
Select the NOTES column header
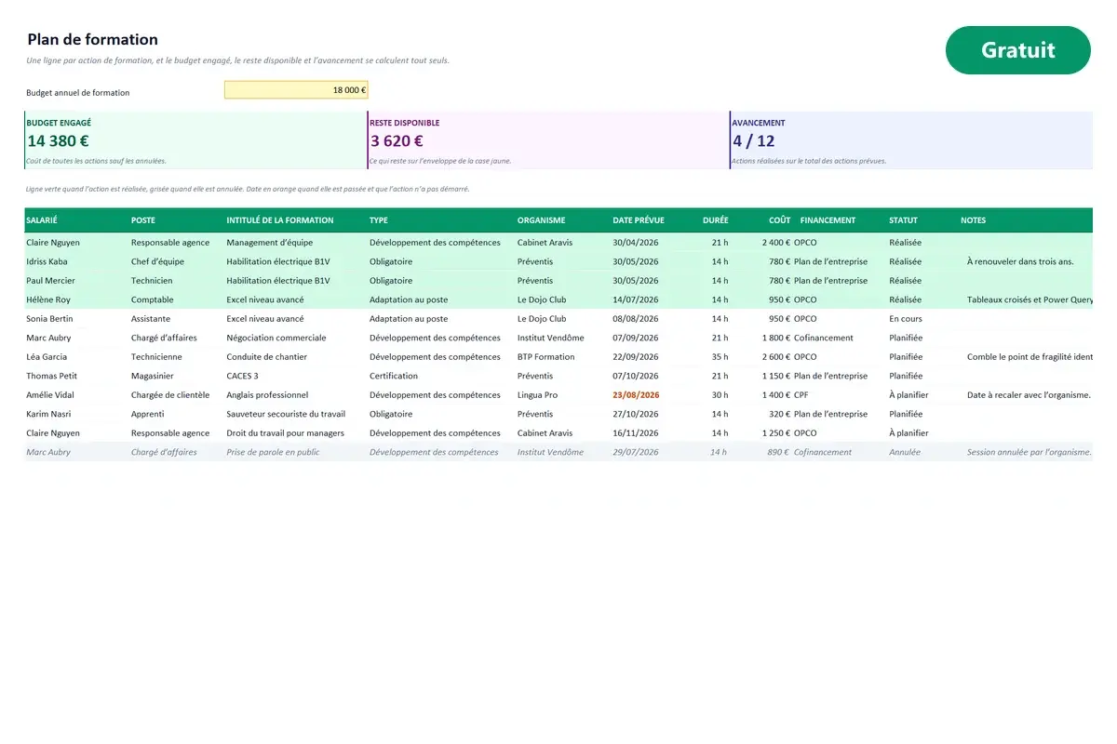pyautogui.click(x=973, y=220)
